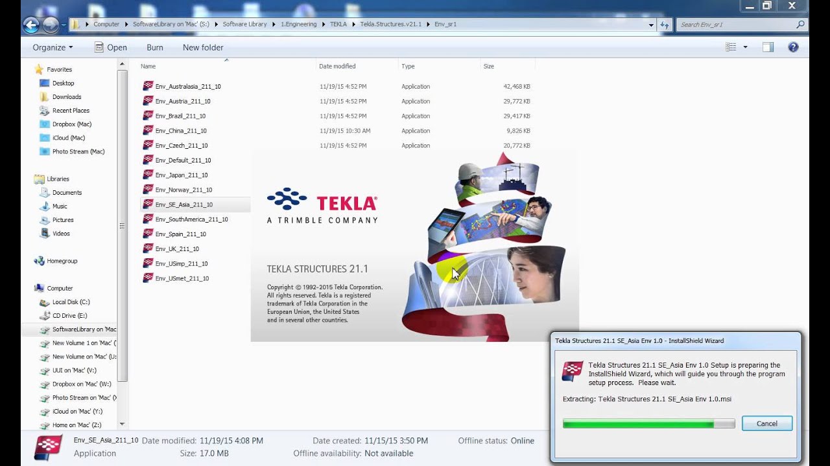Click the navigation pane scrollbar down arrow
This screenshot has height=466, width=830.
coord(123,424)
